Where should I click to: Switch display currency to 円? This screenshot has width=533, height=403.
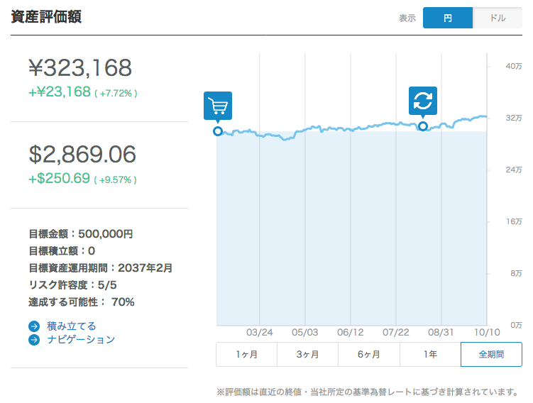447,18
